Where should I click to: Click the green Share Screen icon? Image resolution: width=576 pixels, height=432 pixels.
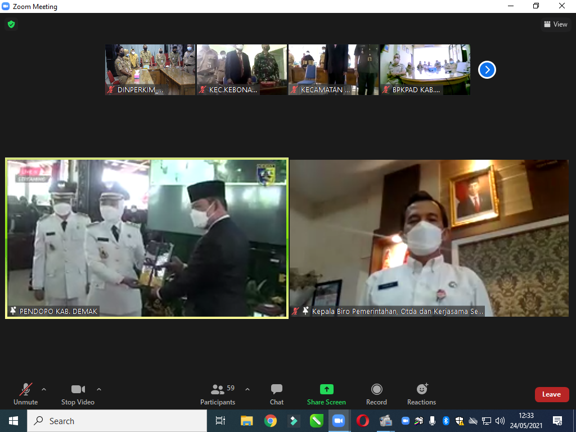(x=326, y=389)
